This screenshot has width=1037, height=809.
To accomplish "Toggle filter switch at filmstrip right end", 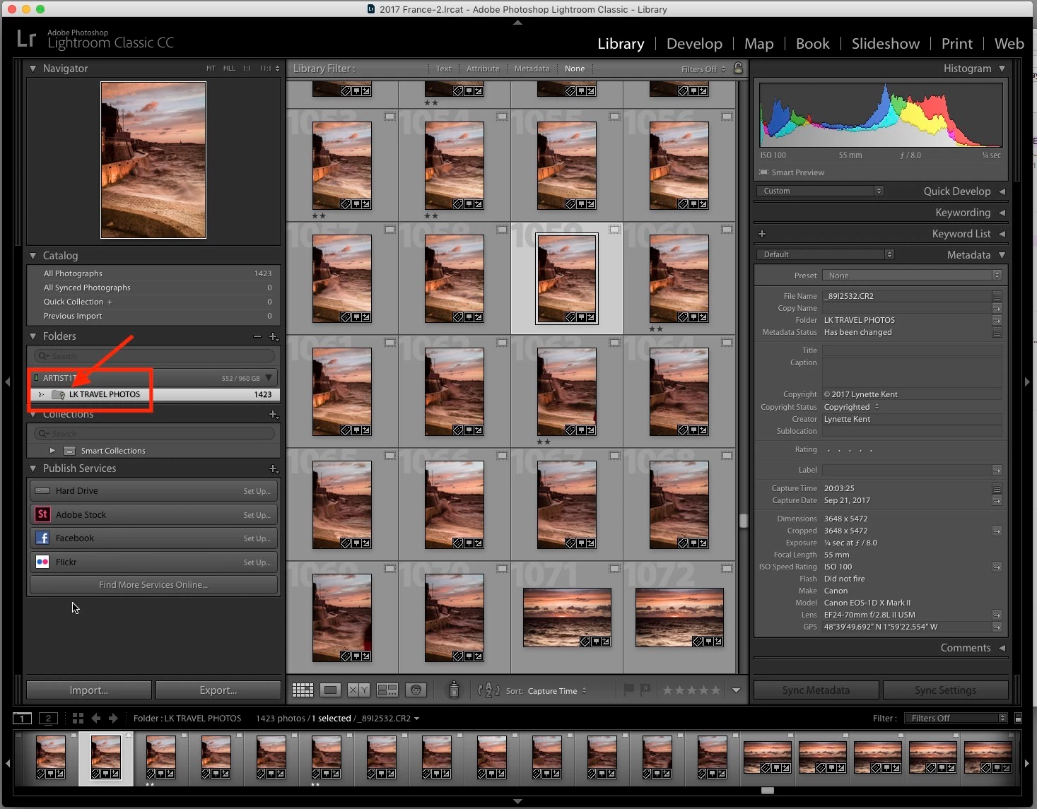I will [1018, 718].
